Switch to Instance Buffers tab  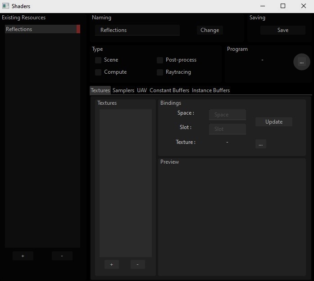(x=211, y=90)
